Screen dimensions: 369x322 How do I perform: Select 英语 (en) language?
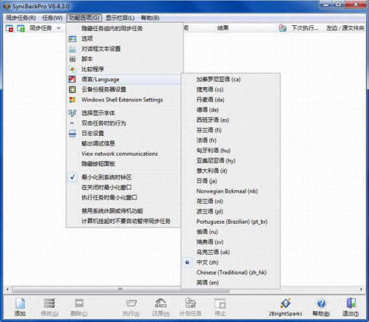[231, 283]
